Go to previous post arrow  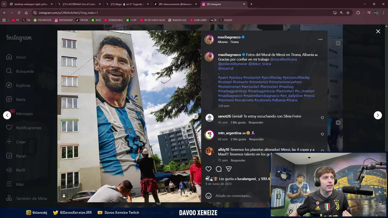[x=7, y=115]
